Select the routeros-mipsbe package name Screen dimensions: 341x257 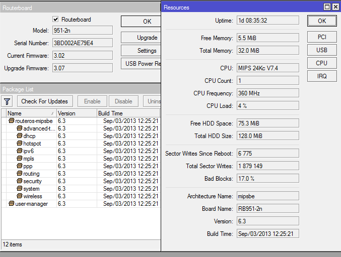point(34,121)
